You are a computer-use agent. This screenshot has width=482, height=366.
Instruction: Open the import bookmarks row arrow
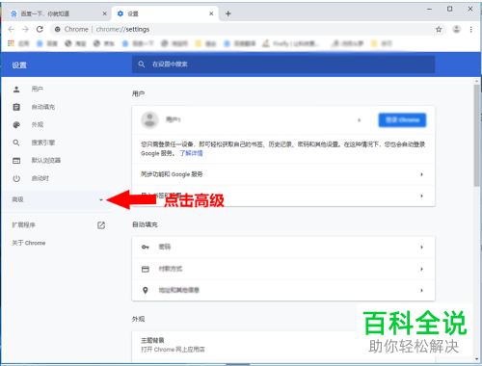(x=421, y=196)
